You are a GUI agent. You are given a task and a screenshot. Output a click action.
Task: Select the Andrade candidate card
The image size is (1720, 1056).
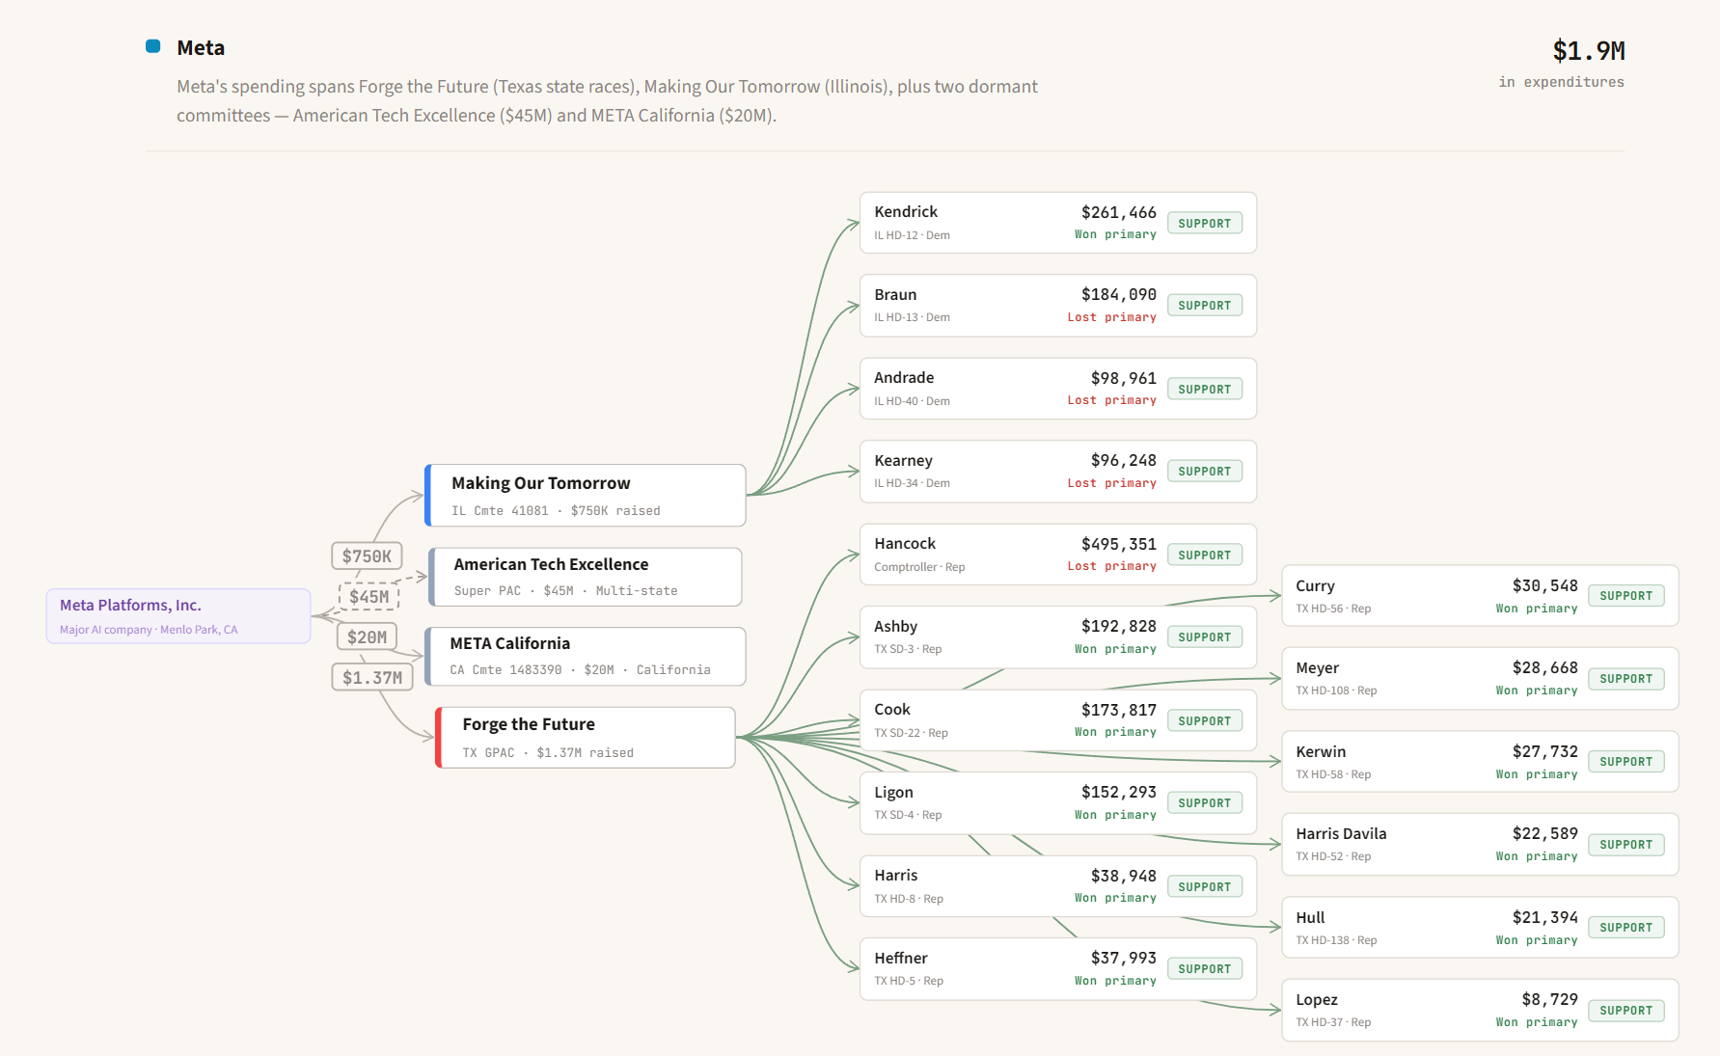[1058, 389]
